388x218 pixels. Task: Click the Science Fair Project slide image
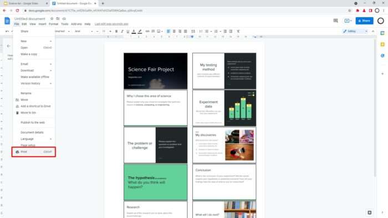pyautogui.click(x=155, y=71)
